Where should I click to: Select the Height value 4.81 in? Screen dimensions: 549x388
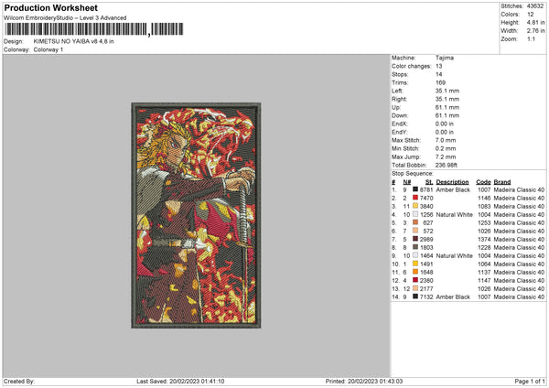[535, 22]
